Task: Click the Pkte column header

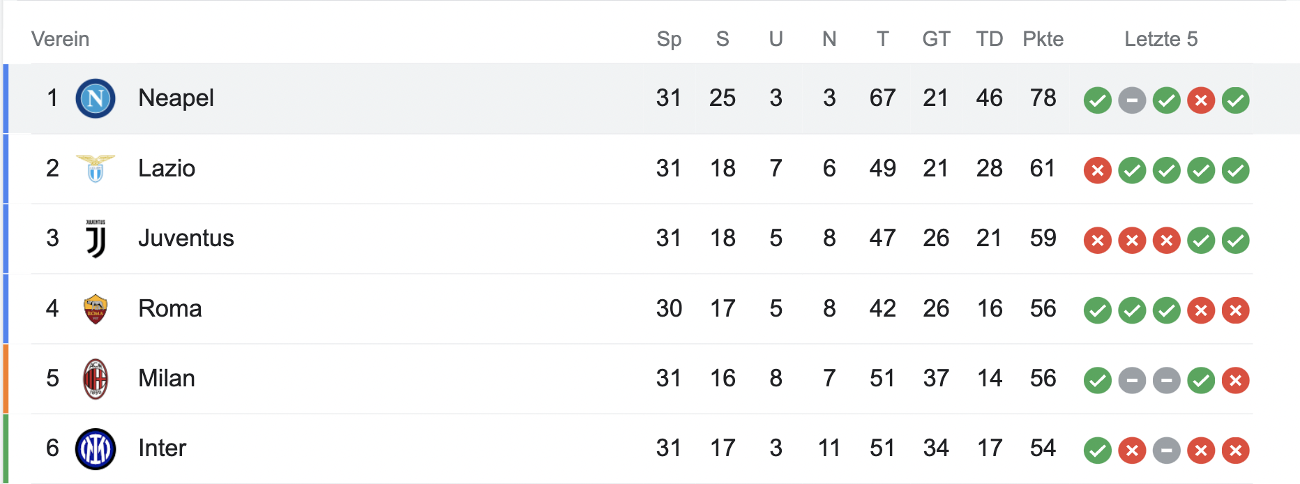Action: (1043, 39)
